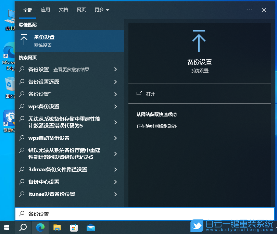This screenshot has width=277, height=234.
Task: Click inside the search input box
Action: click(x=103, y=213)
